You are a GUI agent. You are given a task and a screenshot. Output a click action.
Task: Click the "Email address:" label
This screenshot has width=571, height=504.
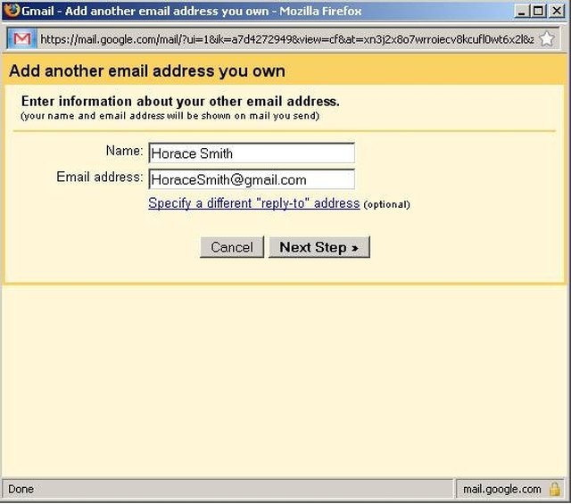click(100, 177)
